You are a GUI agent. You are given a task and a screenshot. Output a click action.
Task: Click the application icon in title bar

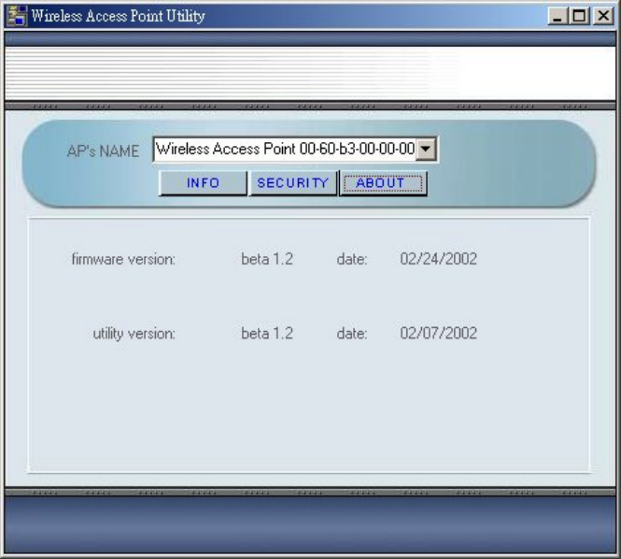[18, 16]
